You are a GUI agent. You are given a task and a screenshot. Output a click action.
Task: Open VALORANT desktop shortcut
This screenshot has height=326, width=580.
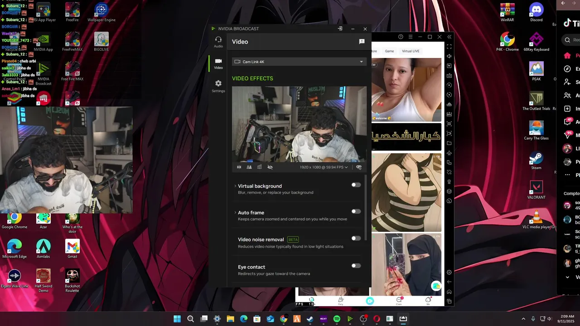click(x=536, y=190)
